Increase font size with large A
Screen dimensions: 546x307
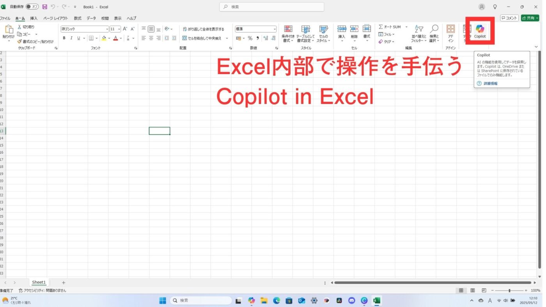pyautogui.click(x=125, y=29)
